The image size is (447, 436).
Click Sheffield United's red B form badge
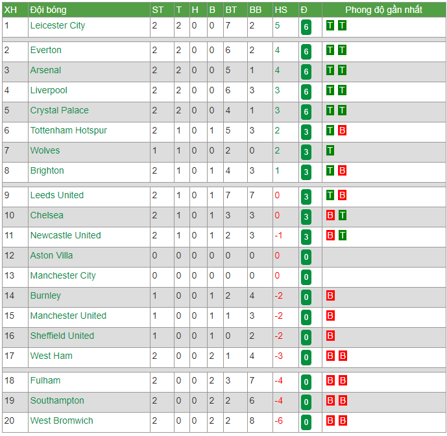coord(330,336)
